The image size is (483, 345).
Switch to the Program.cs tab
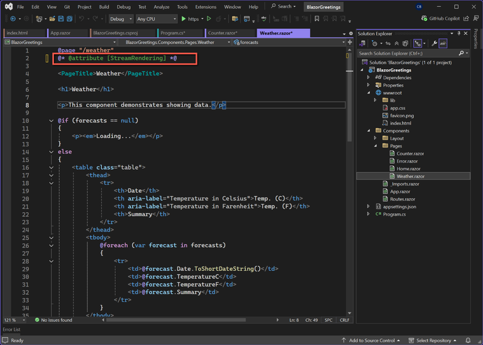pyautogui.click(x=172, y=33)
